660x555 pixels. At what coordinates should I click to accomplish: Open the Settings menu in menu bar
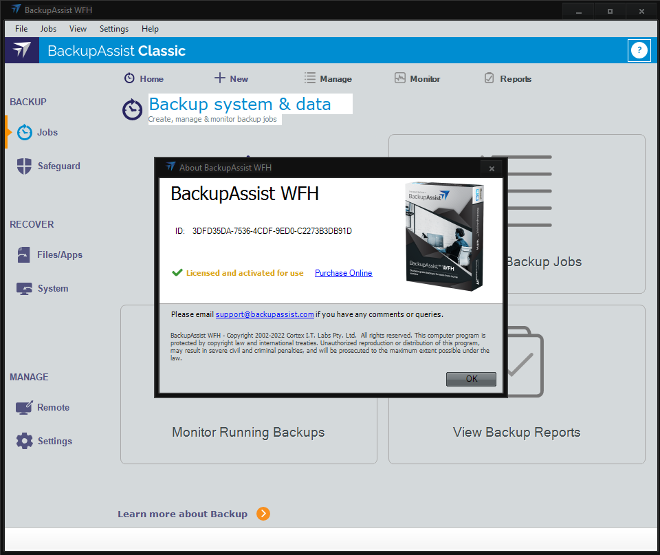[x=113, y=29]
